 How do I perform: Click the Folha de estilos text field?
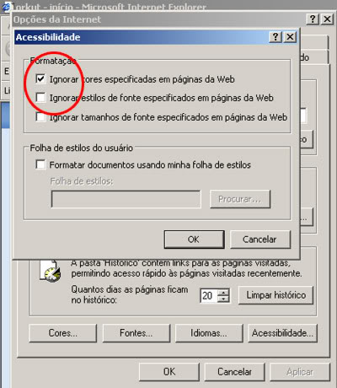(126, 199)
